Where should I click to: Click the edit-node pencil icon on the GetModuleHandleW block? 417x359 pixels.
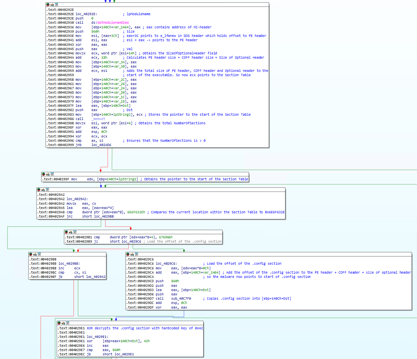coord(52,5)
